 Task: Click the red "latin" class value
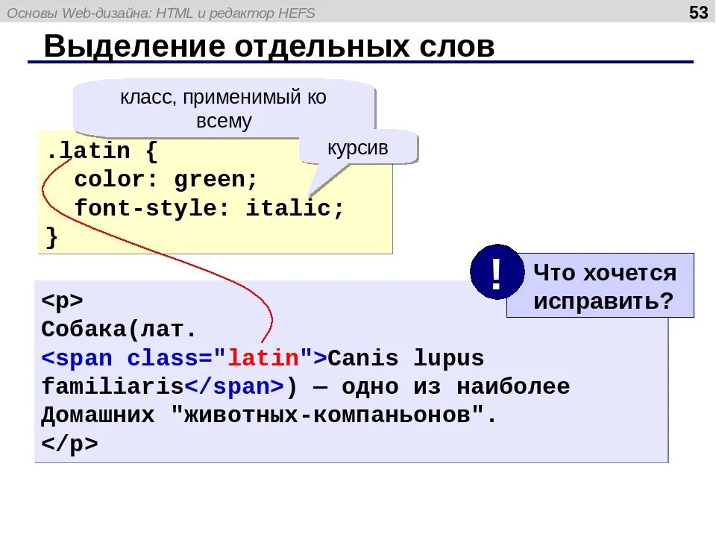point(263,357)
